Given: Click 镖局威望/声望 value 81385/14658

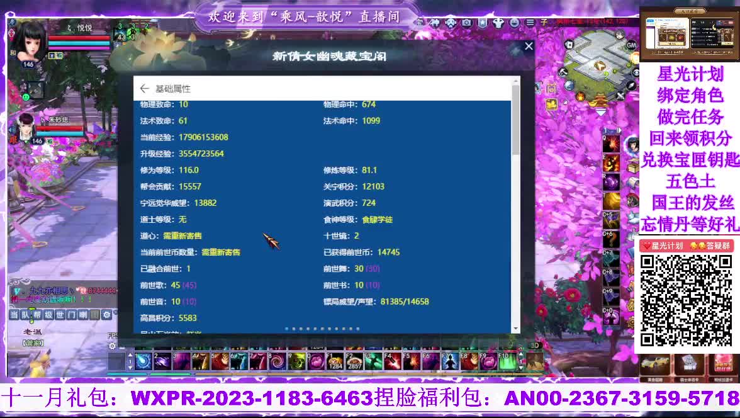Looking at the screenshot, I should tap(405, 302).
